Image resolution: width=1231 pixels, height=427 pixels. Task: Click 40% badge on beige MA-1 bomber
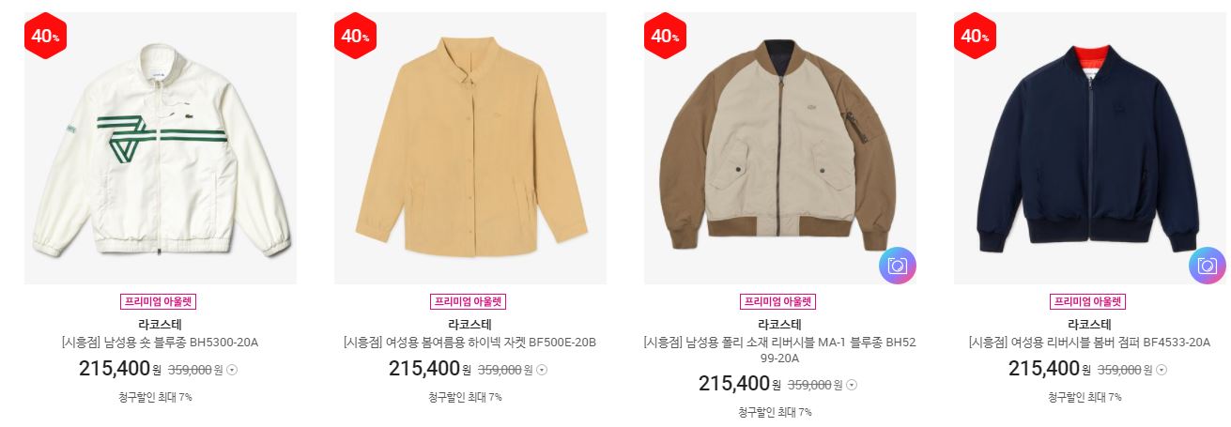(665, 37)
